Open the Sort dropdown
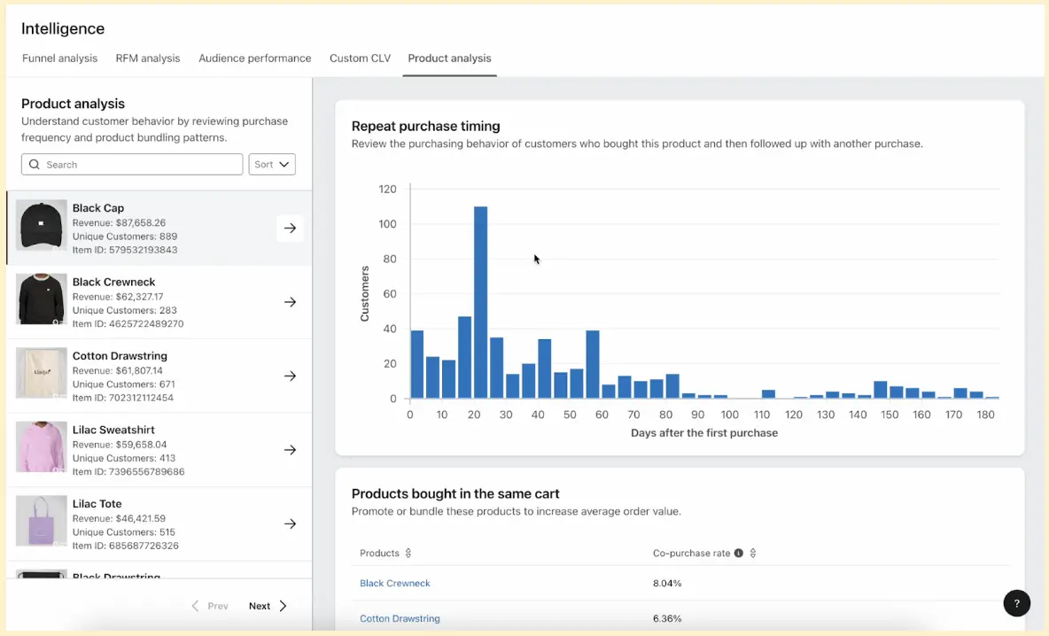The width and height of the screenshot is (1049, 636). 272,165
